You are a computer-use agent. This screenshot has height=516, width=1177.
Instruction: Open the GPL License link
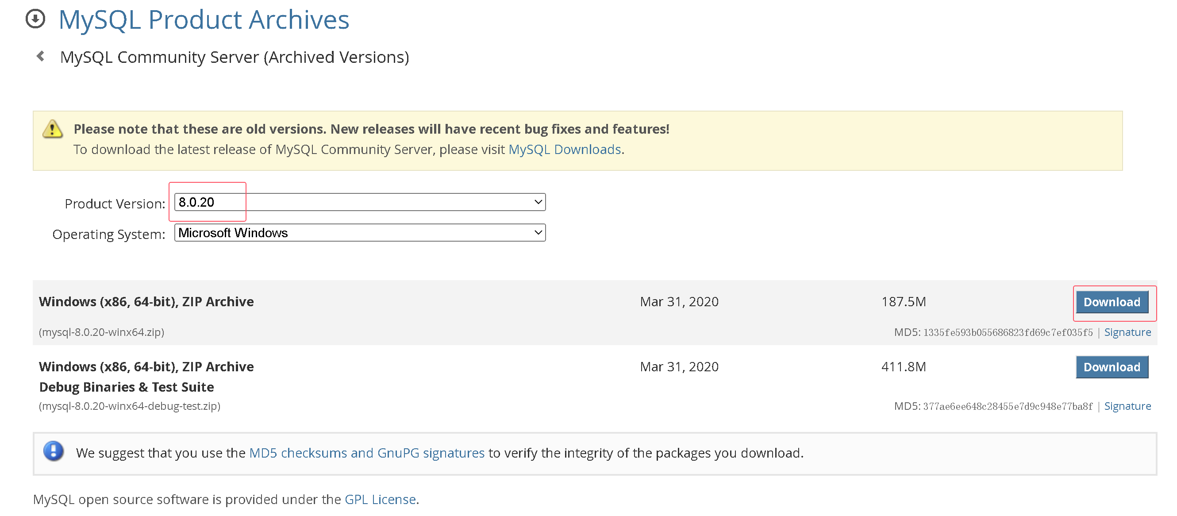pos(380,500)
